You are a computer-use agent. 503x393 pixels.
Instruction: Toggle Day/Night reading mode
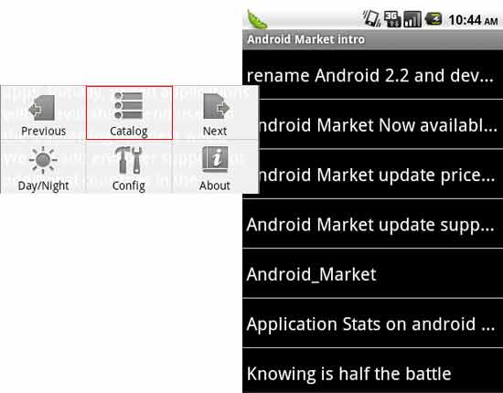pyautogui.click(x=43, y=167)
